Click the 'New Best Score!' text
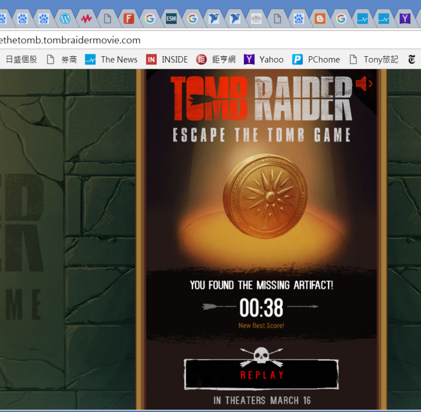This screenshot has width=421, height=412. [261, 325]
